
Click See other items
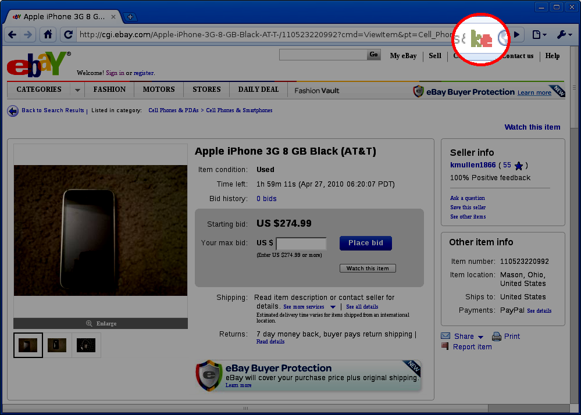[x=468, y=217]
